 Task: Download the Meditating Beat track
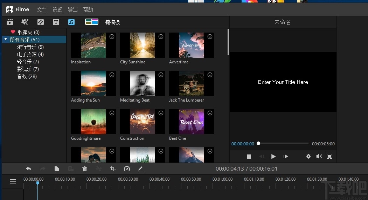[x=161, y=75]
